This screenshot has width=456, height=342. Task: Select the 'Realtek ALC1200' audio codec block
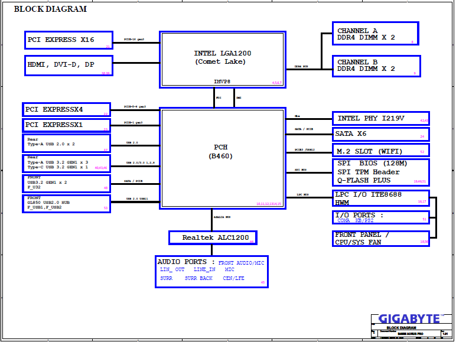(x=213, y=237)
